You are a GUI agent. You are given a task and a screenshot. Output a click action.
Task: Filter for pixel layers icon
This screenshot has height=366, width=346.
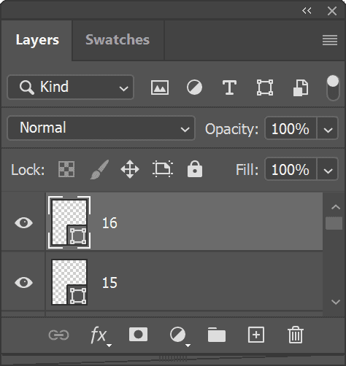click(x=160, y=87)
